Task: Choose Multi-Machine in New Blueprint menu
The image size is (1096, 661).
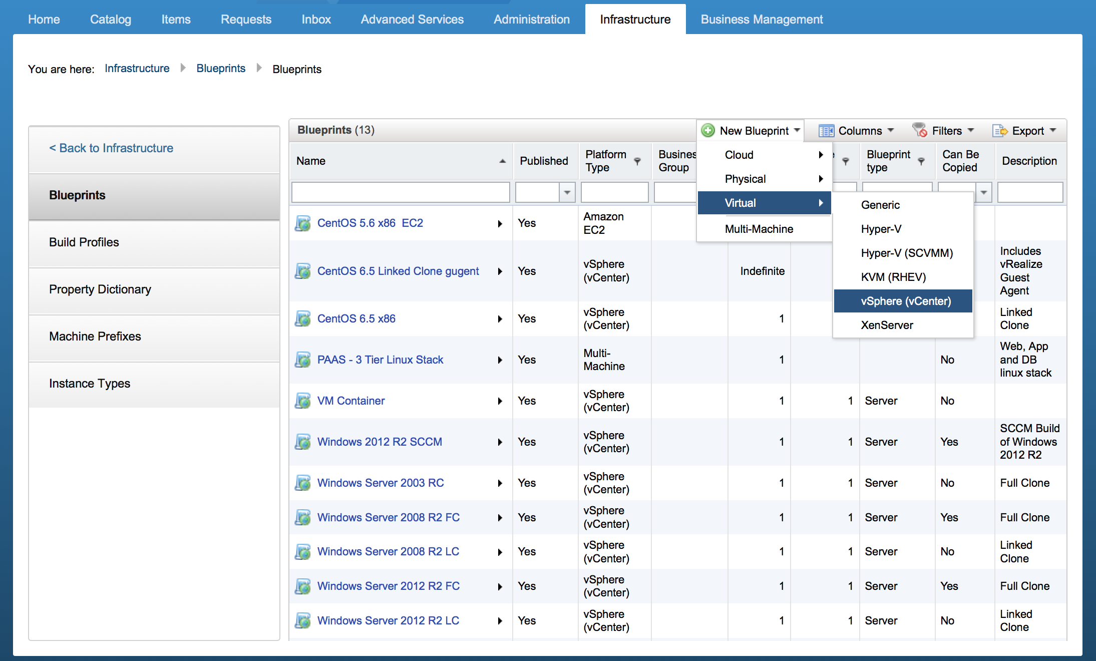Action: point(759,229)
